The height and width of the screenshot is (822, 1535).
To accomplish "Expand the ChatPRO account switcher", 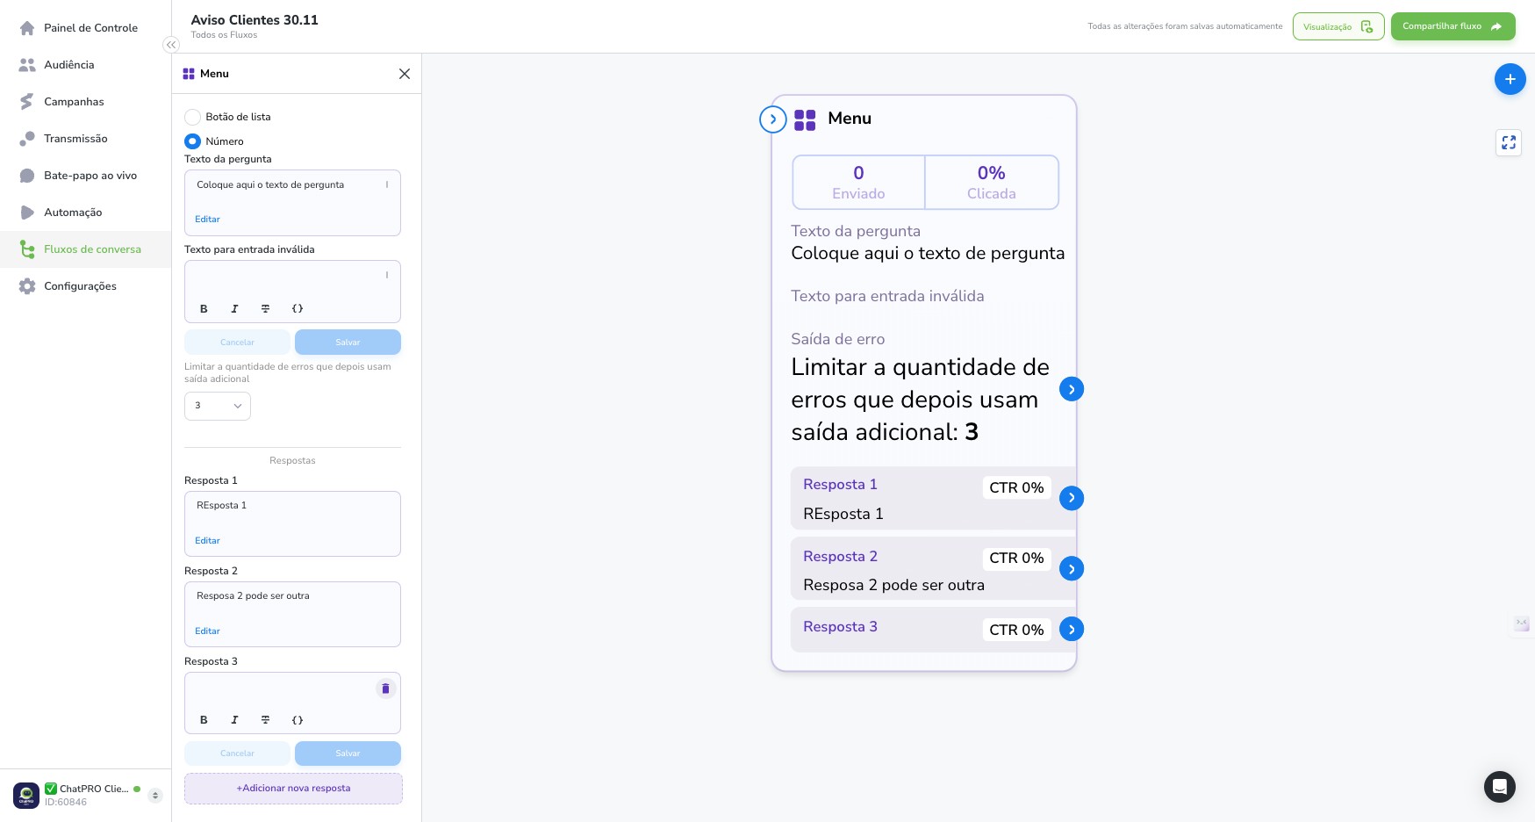I will (155, 796).
